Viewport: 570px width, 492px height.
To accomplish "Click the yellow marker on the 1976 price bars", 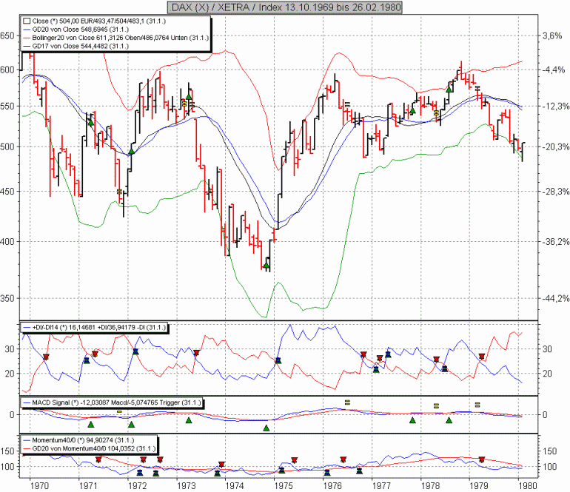I will (x=347, y=104).
